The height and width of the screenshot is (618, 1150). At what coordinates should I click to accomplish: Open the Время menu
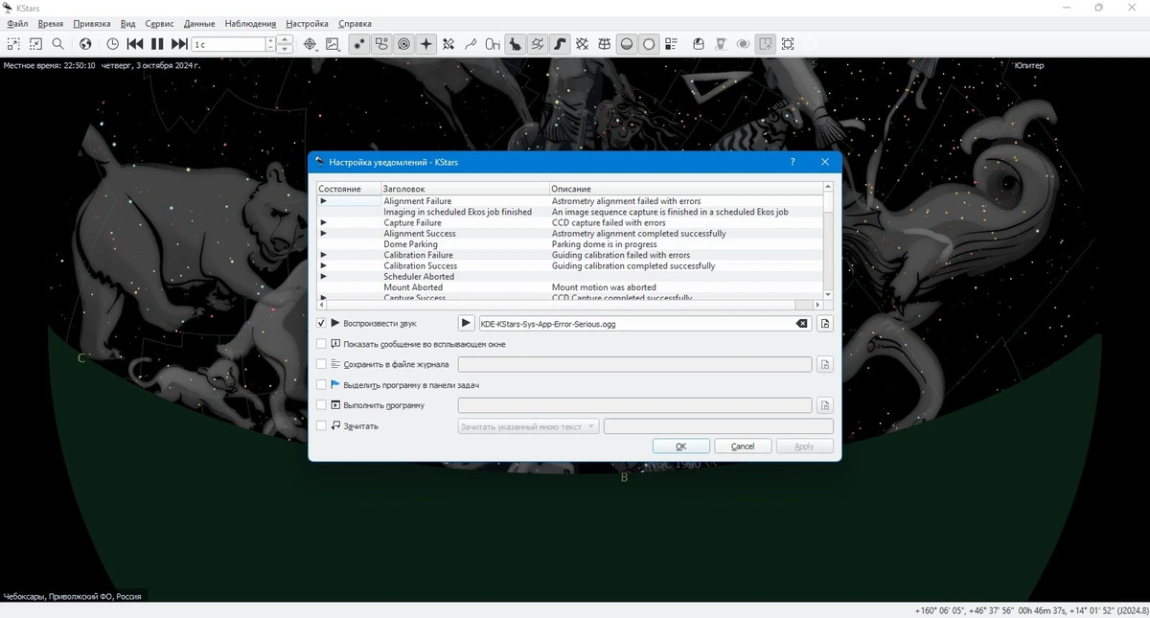coord(50,23)
